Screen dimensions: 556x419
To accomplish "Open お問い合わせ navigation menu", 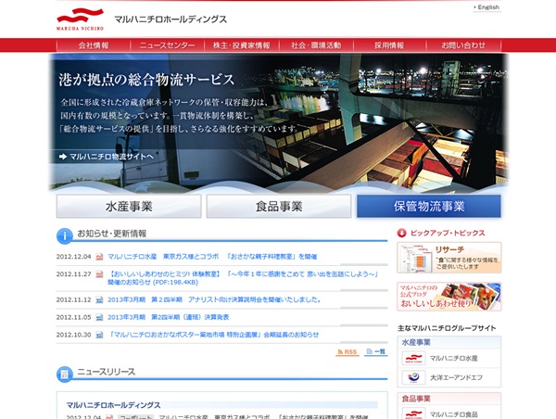I will pyautogui.click(x=463, y=45).
